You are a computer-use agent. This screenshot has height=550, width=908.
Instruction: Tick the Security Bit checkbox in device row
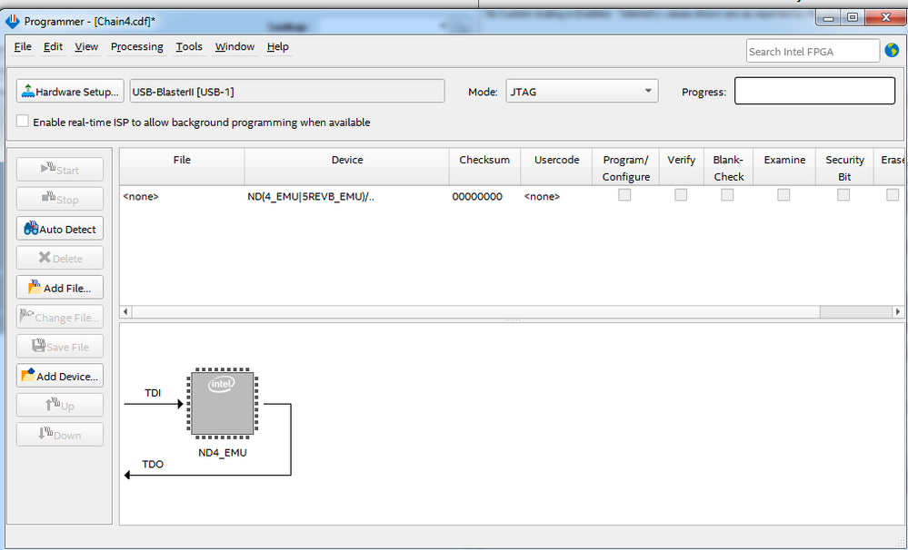[843, 195]
